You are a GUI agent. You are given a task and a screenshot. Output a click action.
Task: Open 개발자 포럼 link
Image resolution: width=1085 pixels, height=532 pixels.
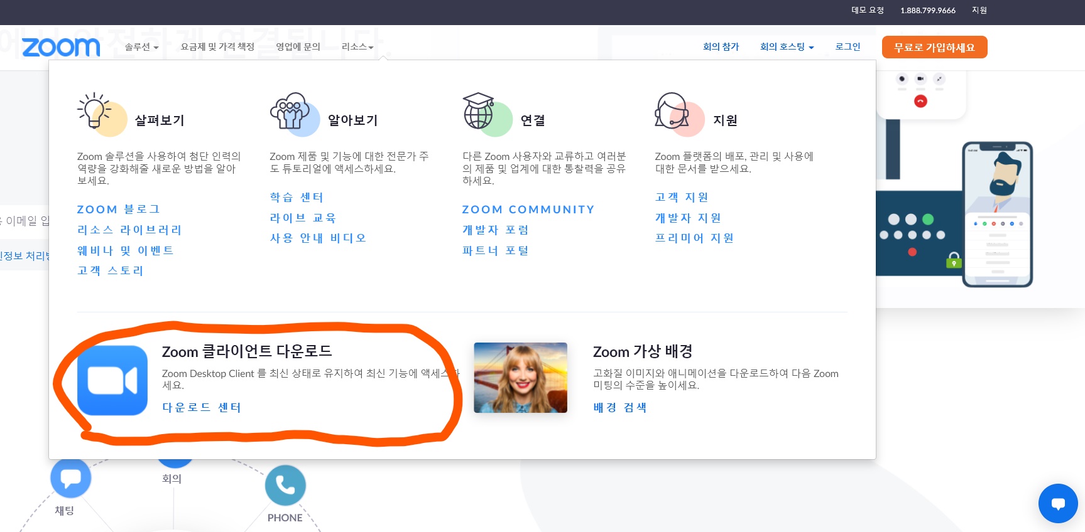click(x=495, y=230)
